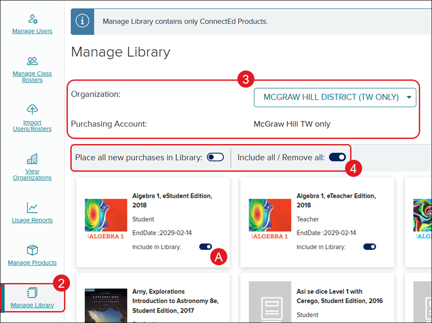432x323 pixels.
Task: Go to Usage Reports link
Action: 32,220
